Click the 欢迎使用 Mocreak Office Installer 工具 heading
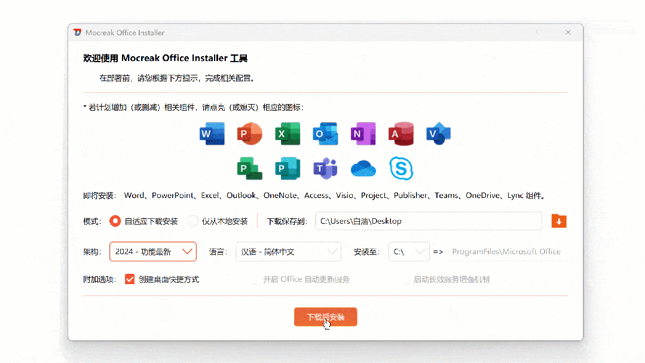The image size is (645, 363). point(166,58)
